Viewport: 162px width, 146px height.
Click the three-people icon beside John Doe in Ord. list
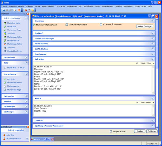click(5, 33)
